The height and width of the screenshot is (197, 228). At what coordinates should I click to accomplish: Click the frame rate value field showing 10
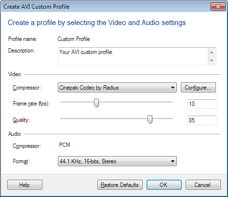coord(202,104)
